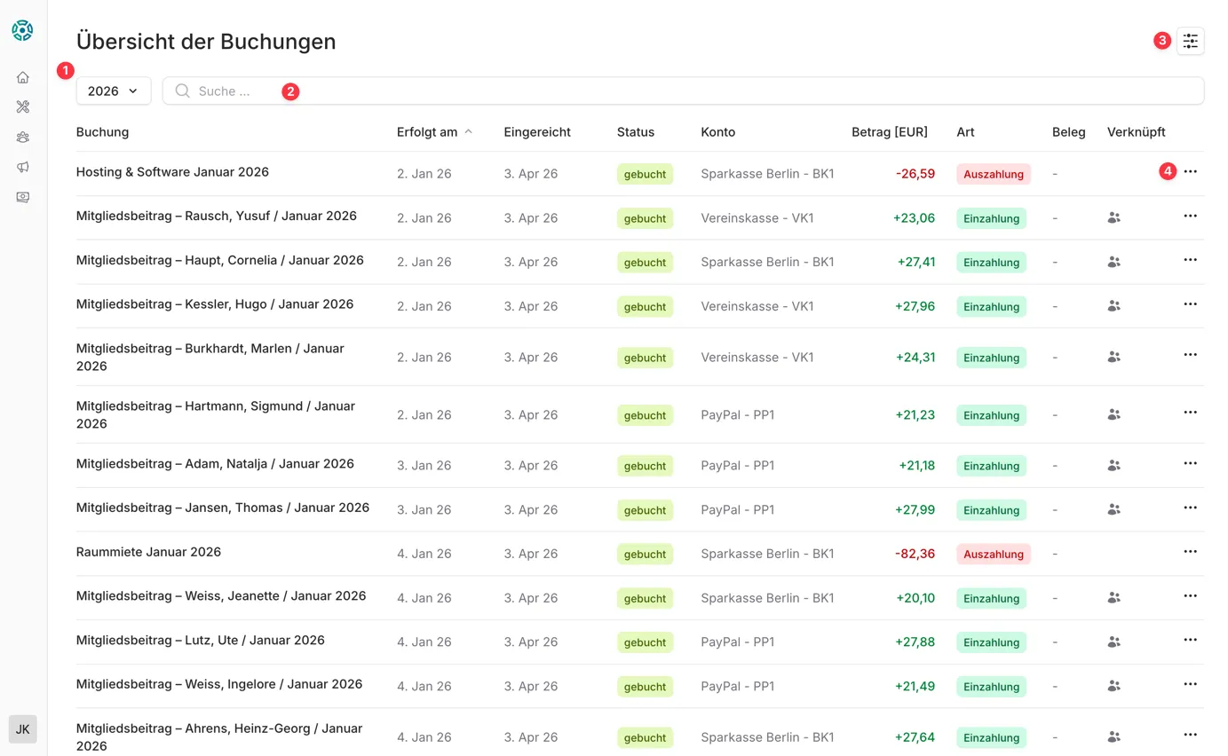Open three-dot menu for Raummiete Januar 2026

click(x=1190, y=552)
